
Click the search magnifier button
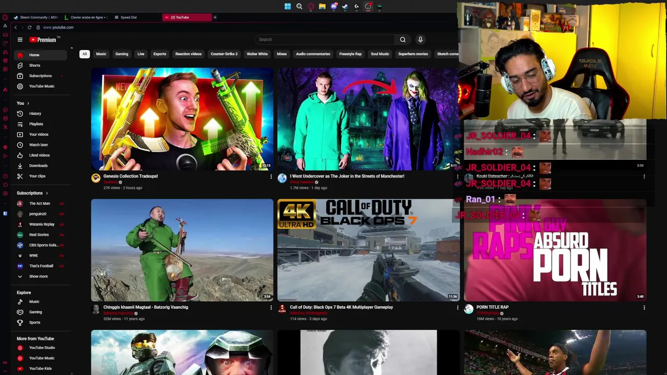tap(402, 40)
